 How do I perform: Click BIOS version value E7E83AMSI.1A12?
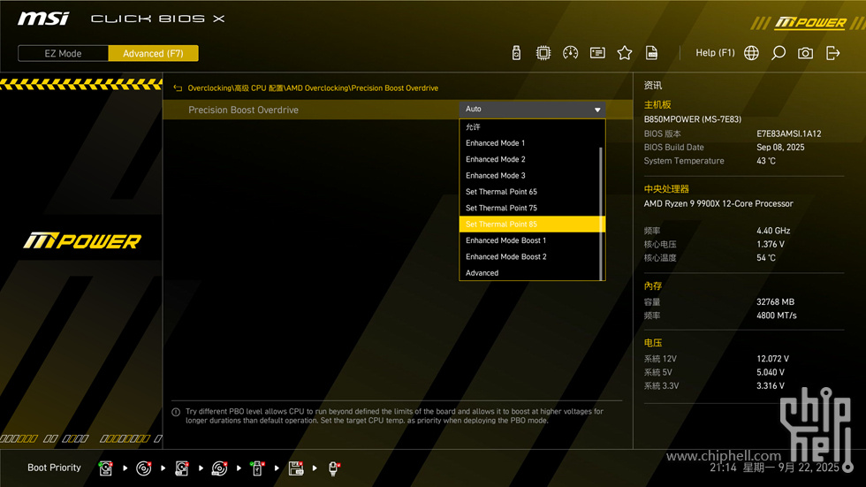pyautogui.click(x=788, y=133)
